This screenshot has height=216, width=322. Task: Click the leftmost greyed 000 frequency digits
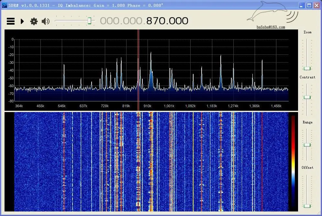(110, 21)
